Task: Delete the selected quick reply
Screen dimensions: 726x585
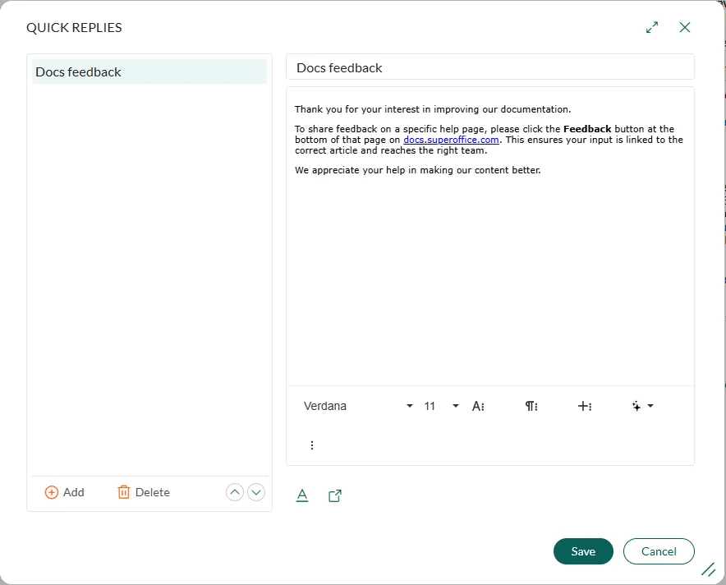Action: 144,492
